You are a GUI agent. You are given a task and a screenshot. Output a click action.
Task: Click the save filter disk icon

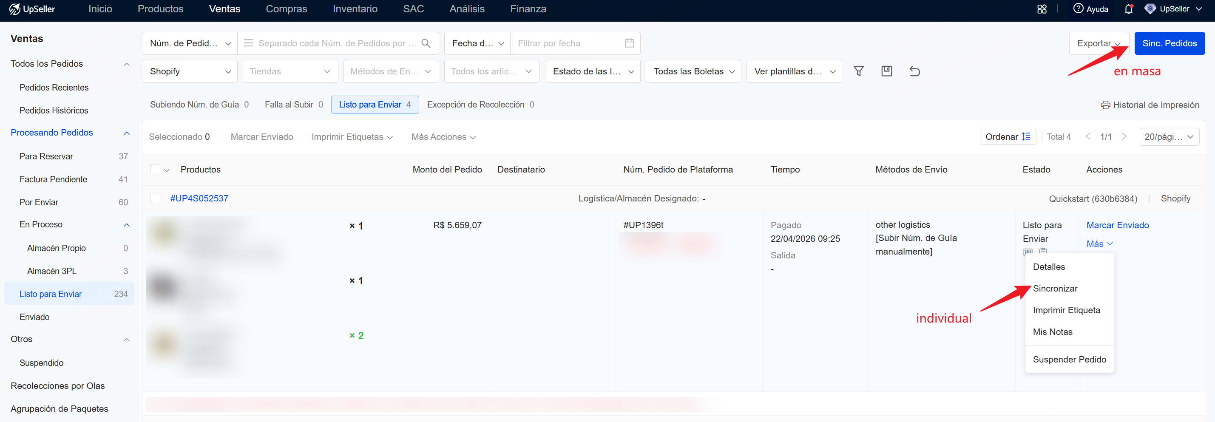click(x=887, y=71)
